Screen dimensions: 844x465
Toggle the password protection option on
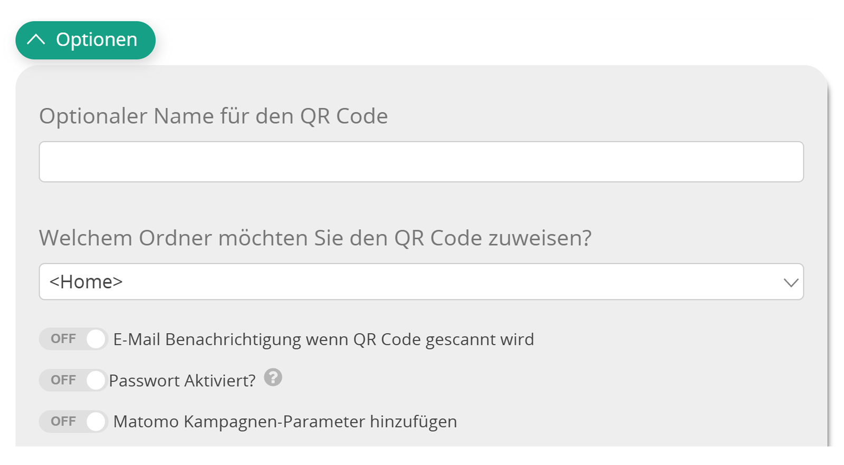tap(74, 380)
